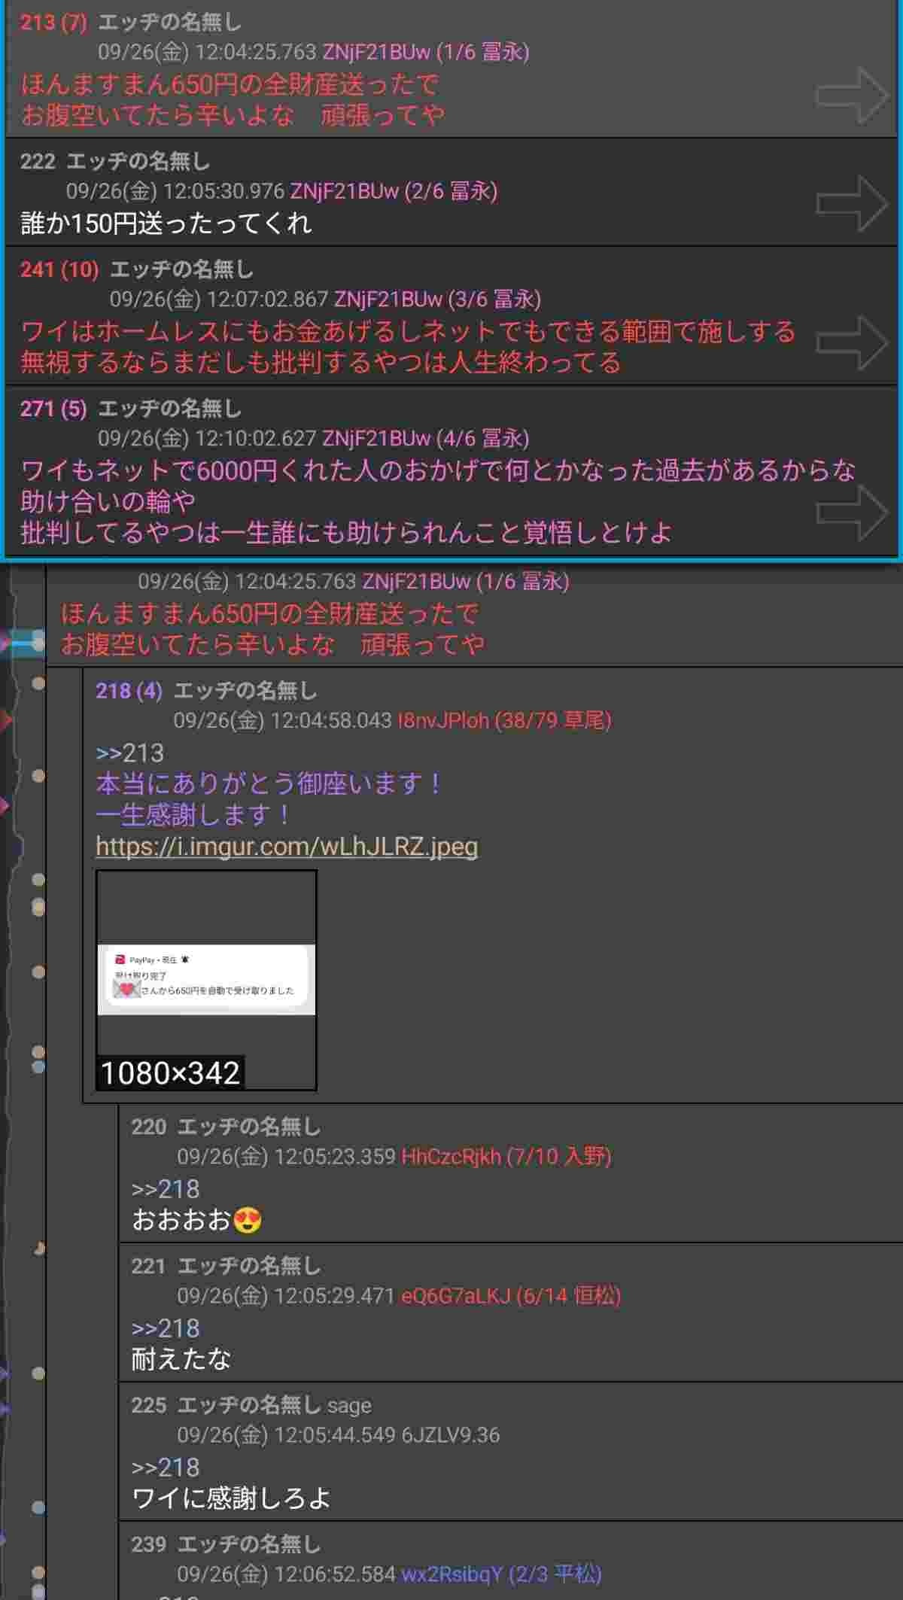903x1600 pixels.
Task: Show replies via post number 271 (5)
Action: 53,409
